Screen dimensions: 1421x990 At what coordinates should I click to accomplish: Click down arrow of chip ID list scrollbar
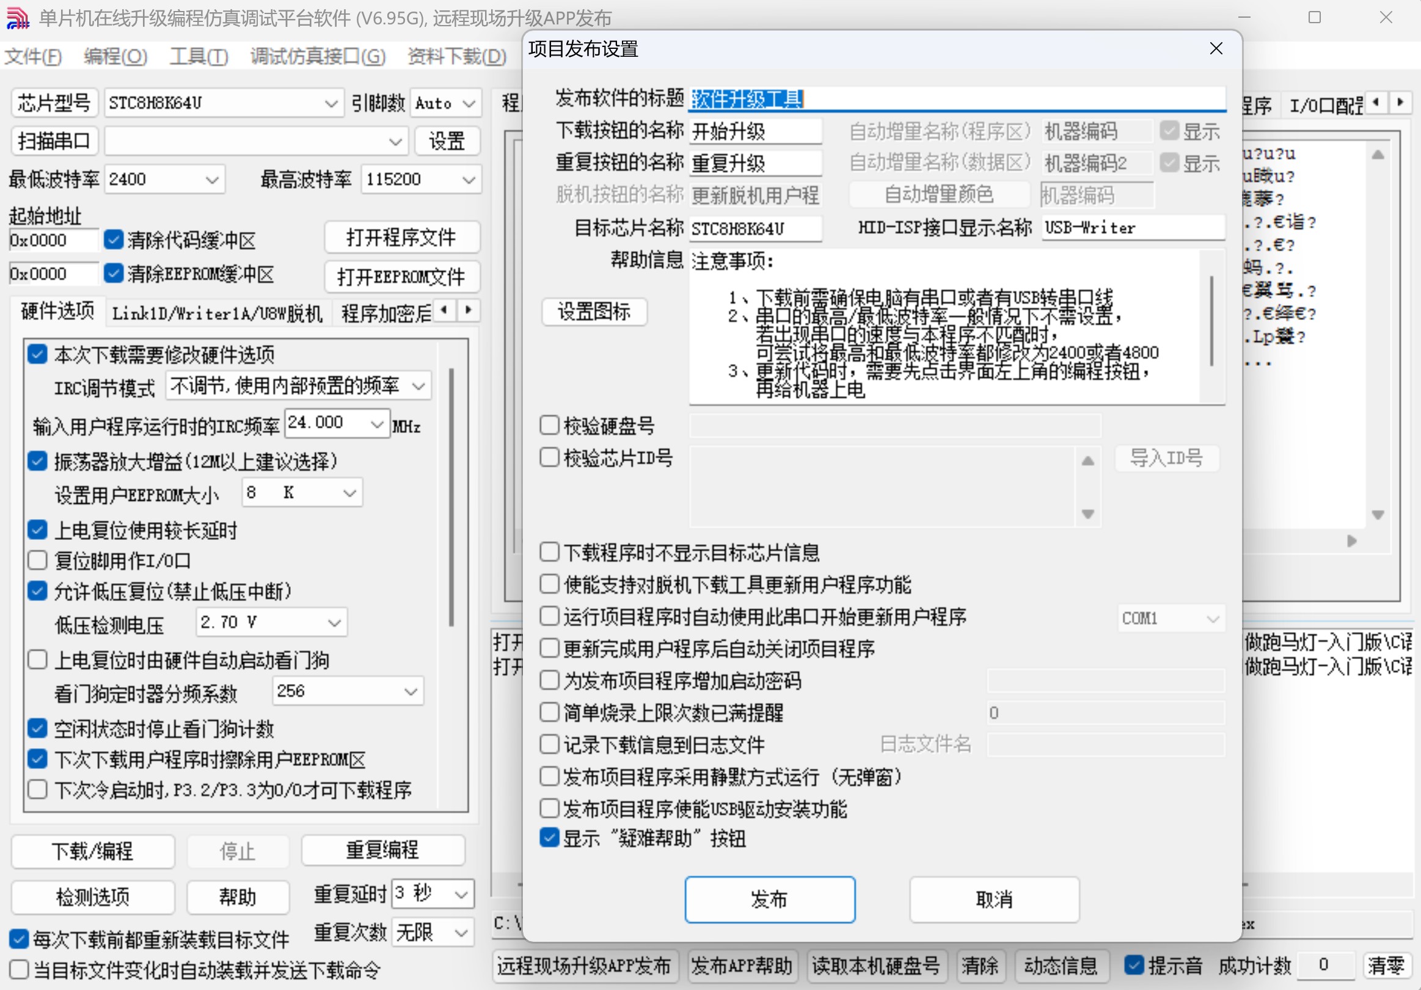click(1087, 514)
